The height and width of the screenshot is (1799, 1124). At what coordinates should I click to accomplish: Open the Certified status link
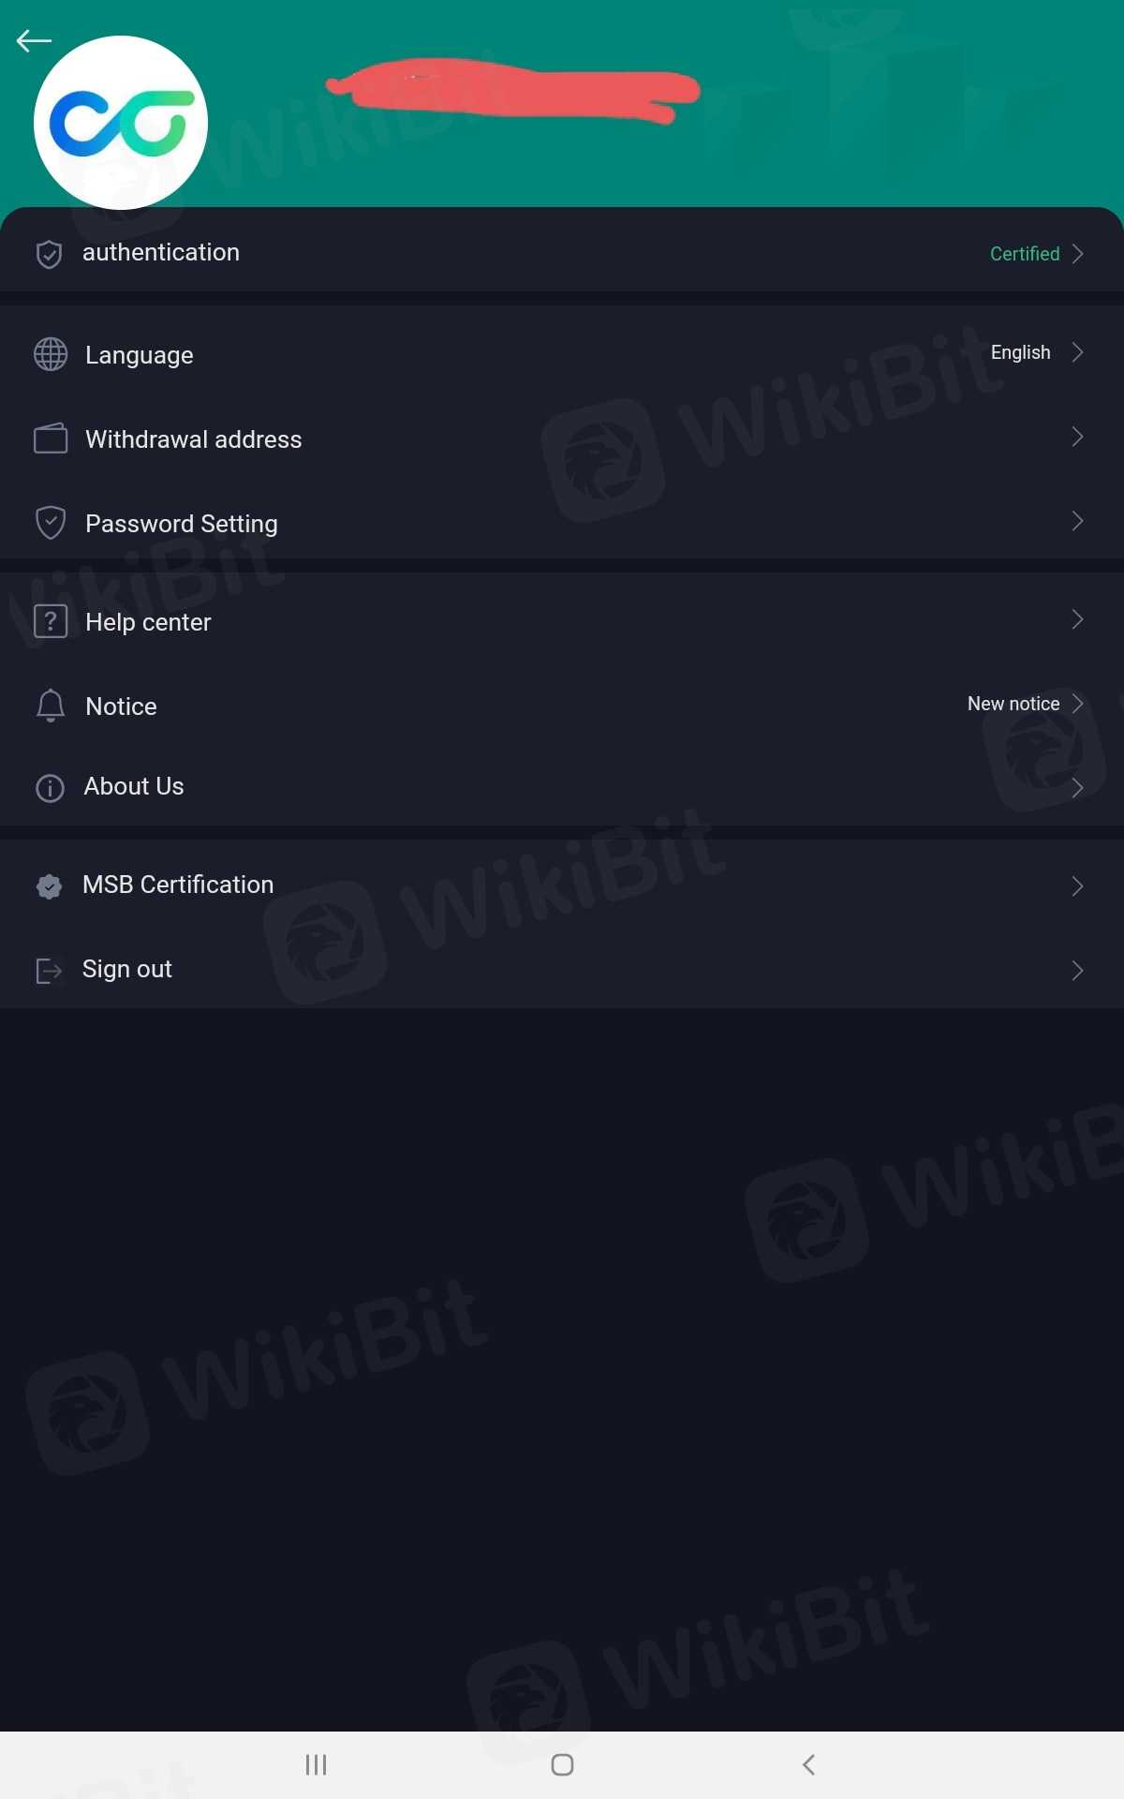coord(1025,254)
